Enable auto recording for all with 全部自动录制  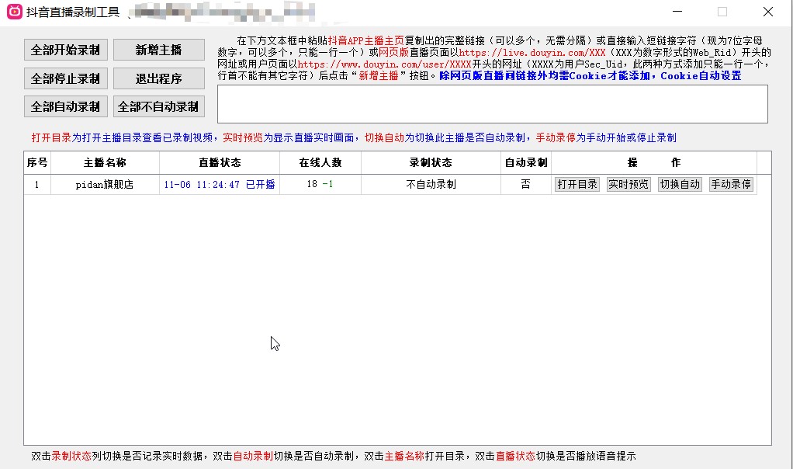click(66, 106)
